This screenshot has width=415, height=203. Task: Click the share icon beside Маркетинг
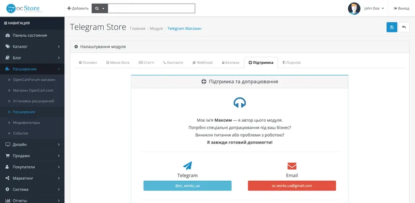point(7,178)
